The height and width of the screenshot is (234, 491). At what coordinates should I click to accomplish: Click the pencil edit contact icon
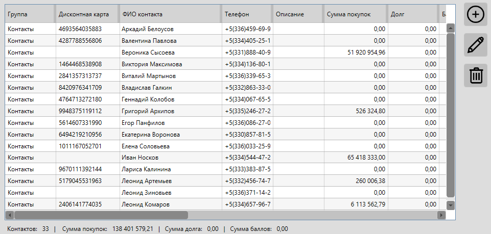[x=476, y=45]
